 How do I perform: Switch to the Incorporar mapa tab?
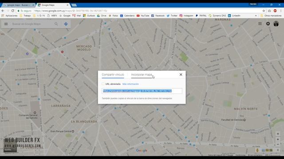[x=142, y=75]
